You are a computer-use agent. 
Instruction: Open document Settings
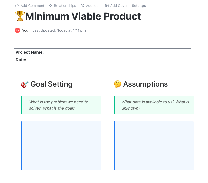click(139, 6)
